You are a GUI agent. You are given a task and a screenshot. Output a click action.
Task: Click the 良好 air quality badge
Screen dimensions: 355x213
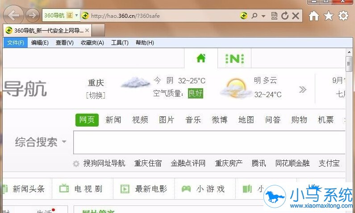[x=196, y=93]
